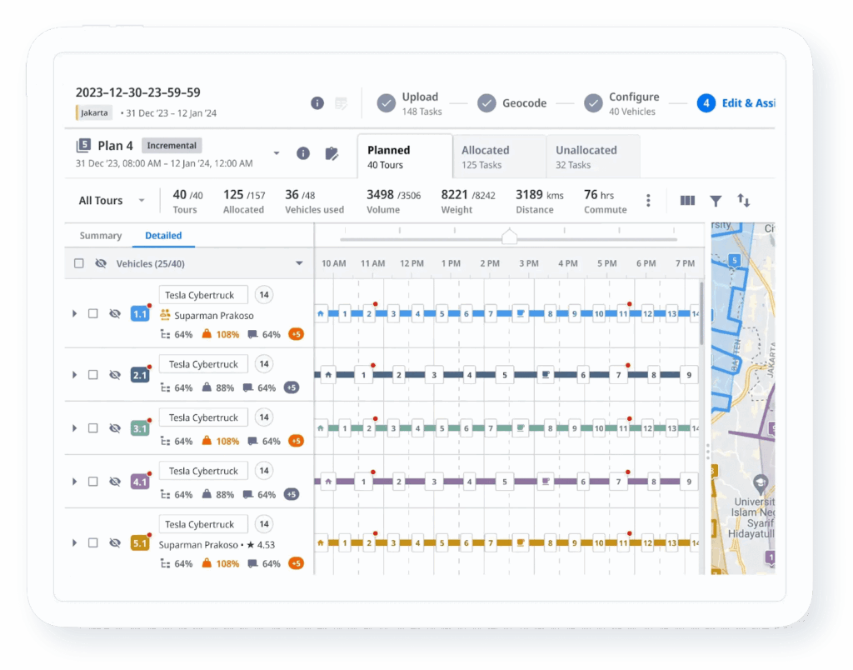Screen dimensions: 853x670
Task: Select the sort arrows icon
Action: pyautogui.click(x=744, y=200)
